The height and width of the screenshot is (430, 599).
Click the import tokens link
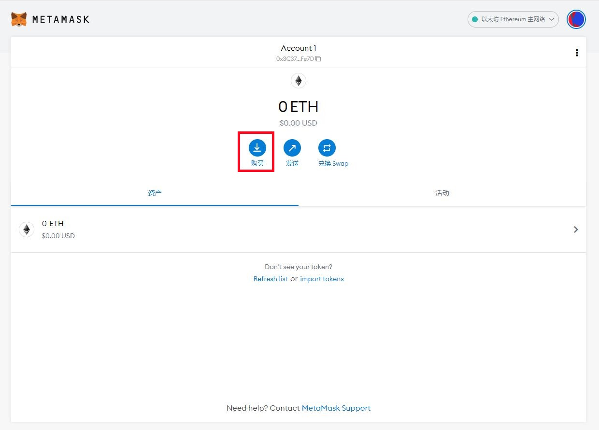322,279
